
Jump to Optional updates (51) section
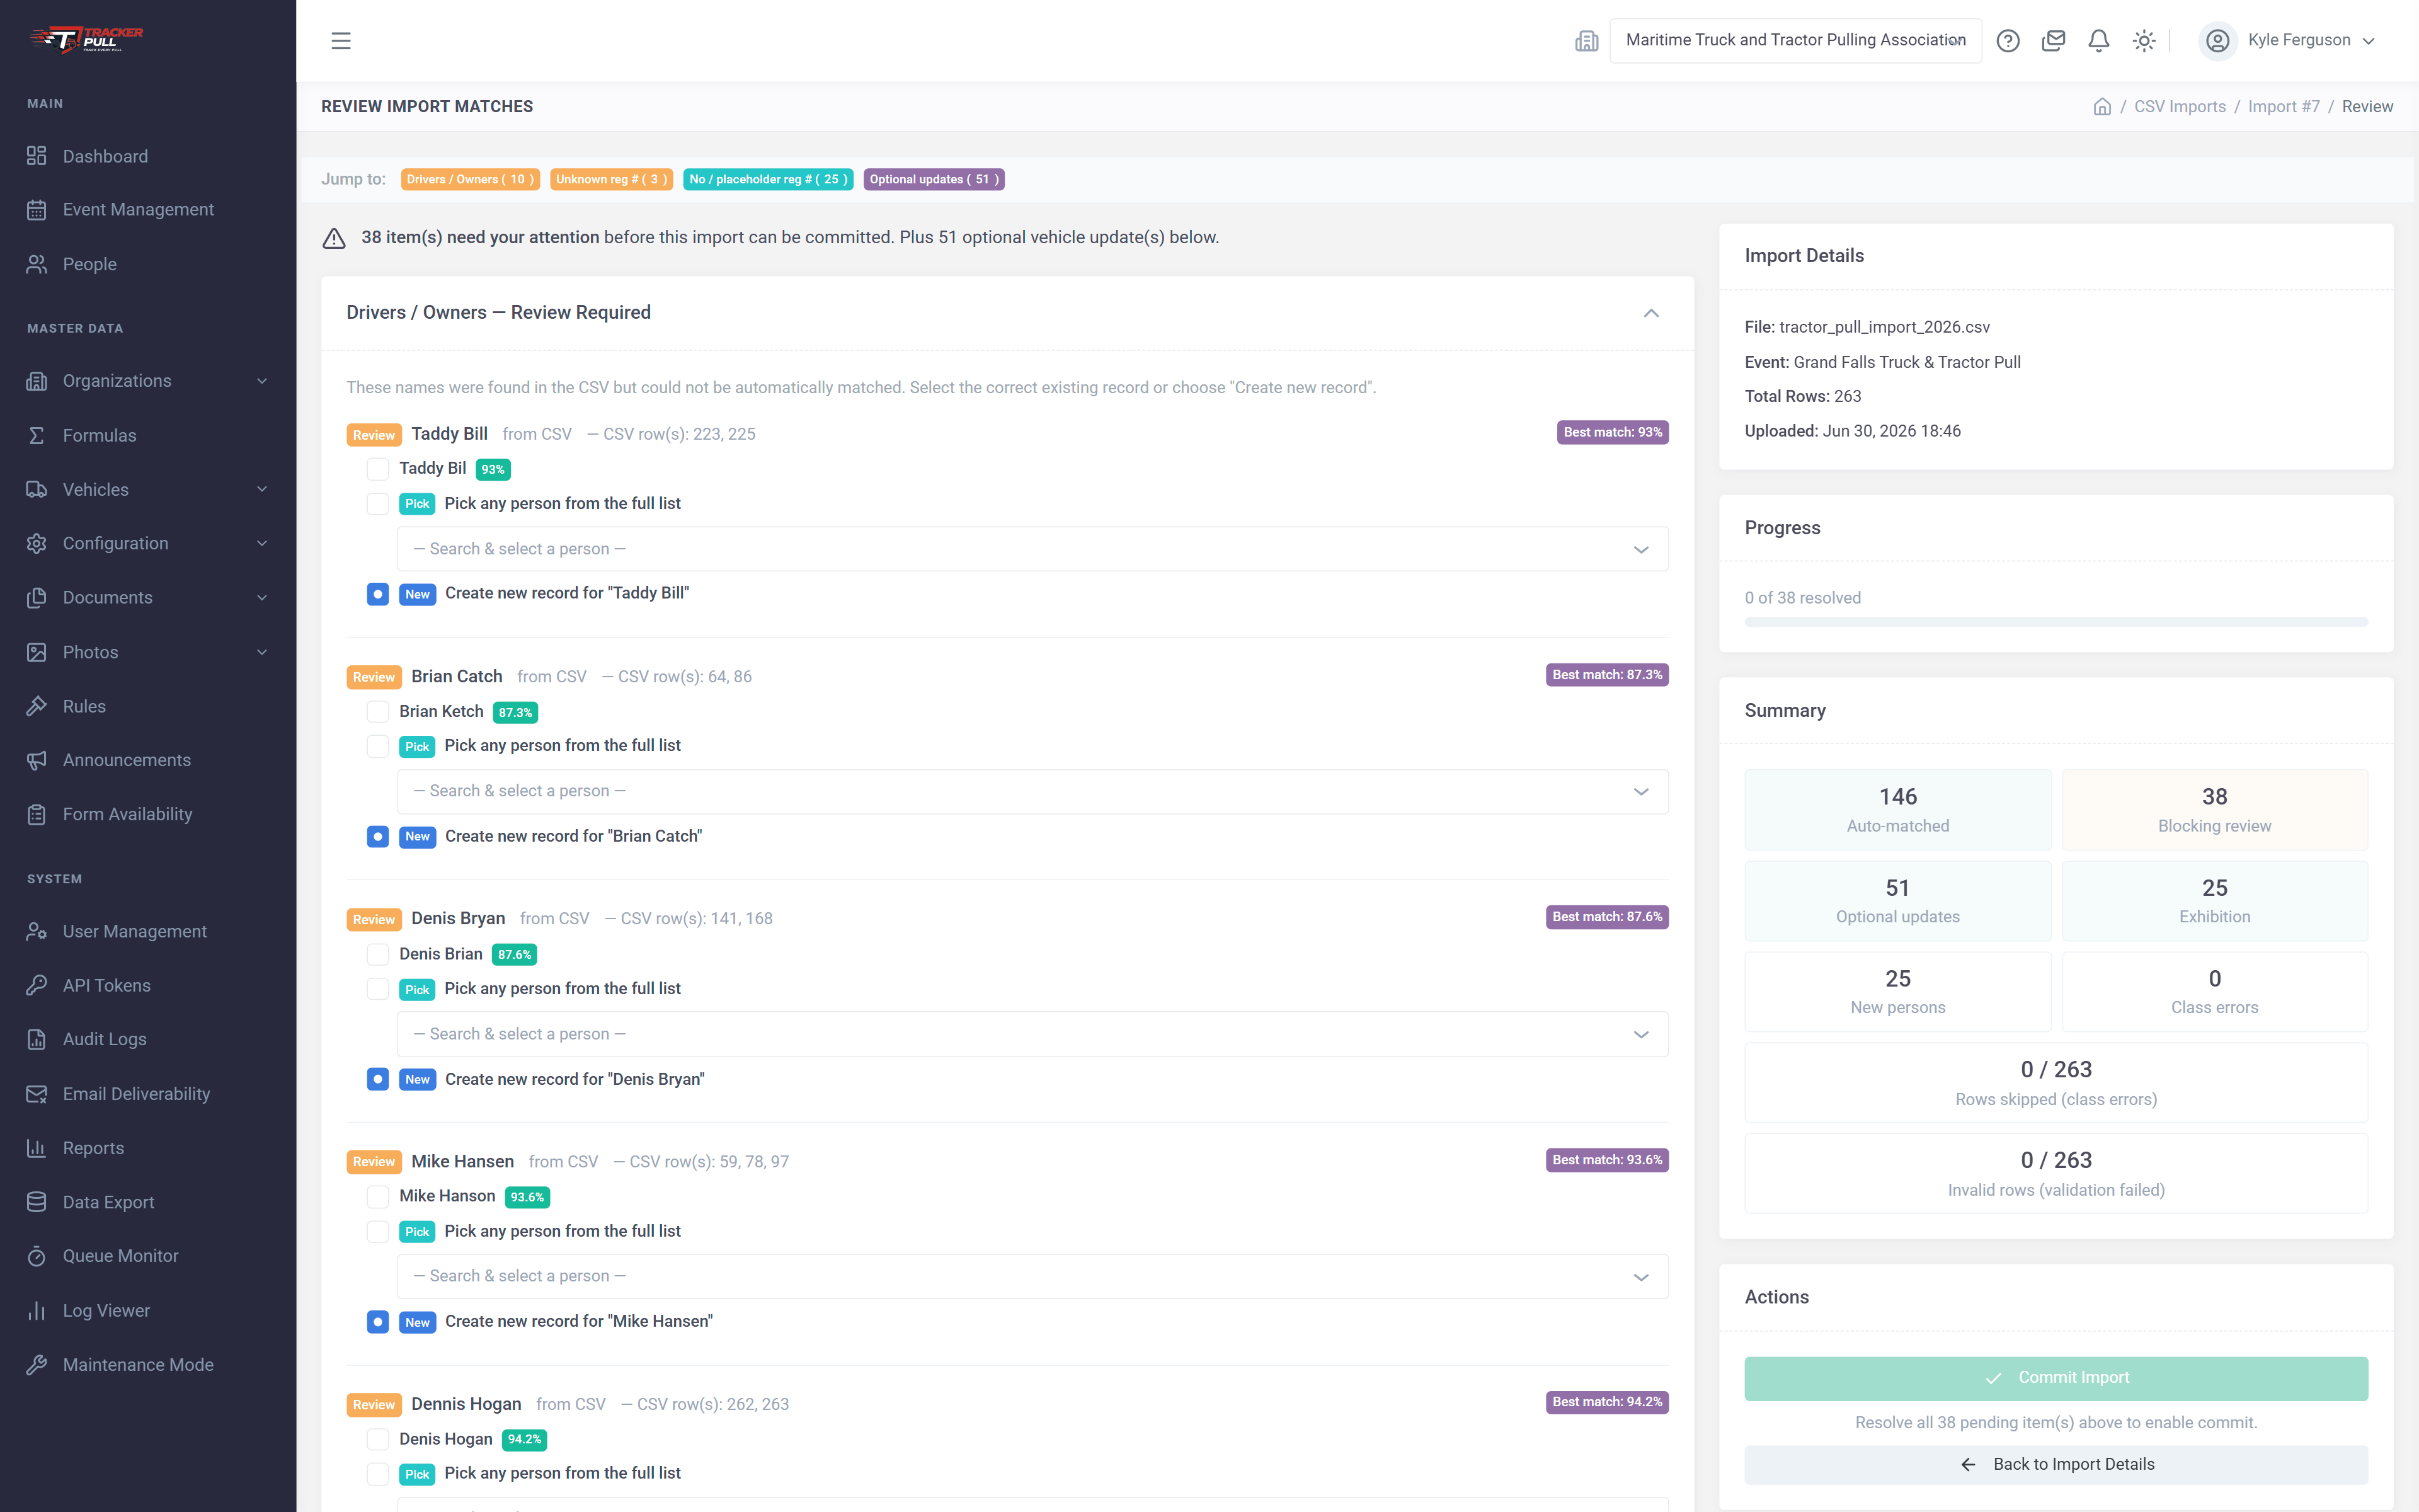point(934,180)
